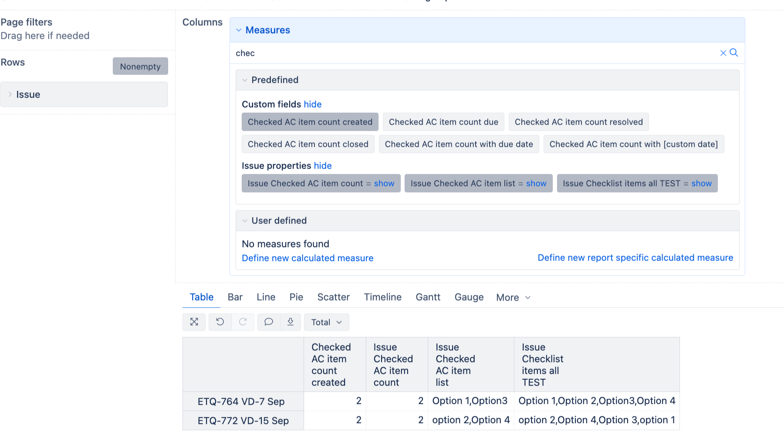Click the export download icon
This screenshot has height=443, width=784.
[x=291, y=322]
